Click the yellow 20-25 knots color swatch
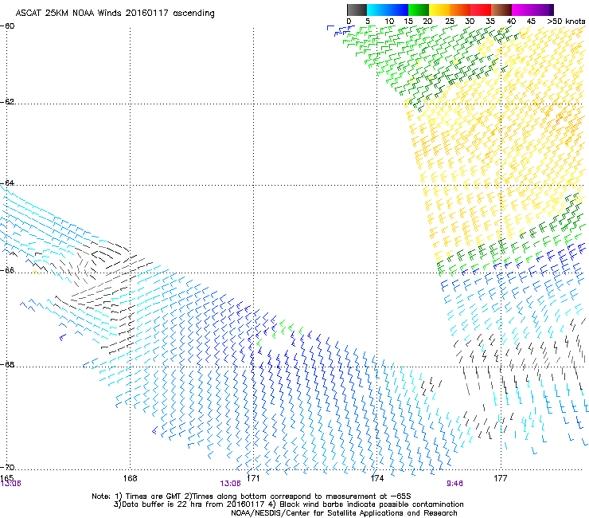The height and width of the screenshot is (518, 589). coord(439,10)
